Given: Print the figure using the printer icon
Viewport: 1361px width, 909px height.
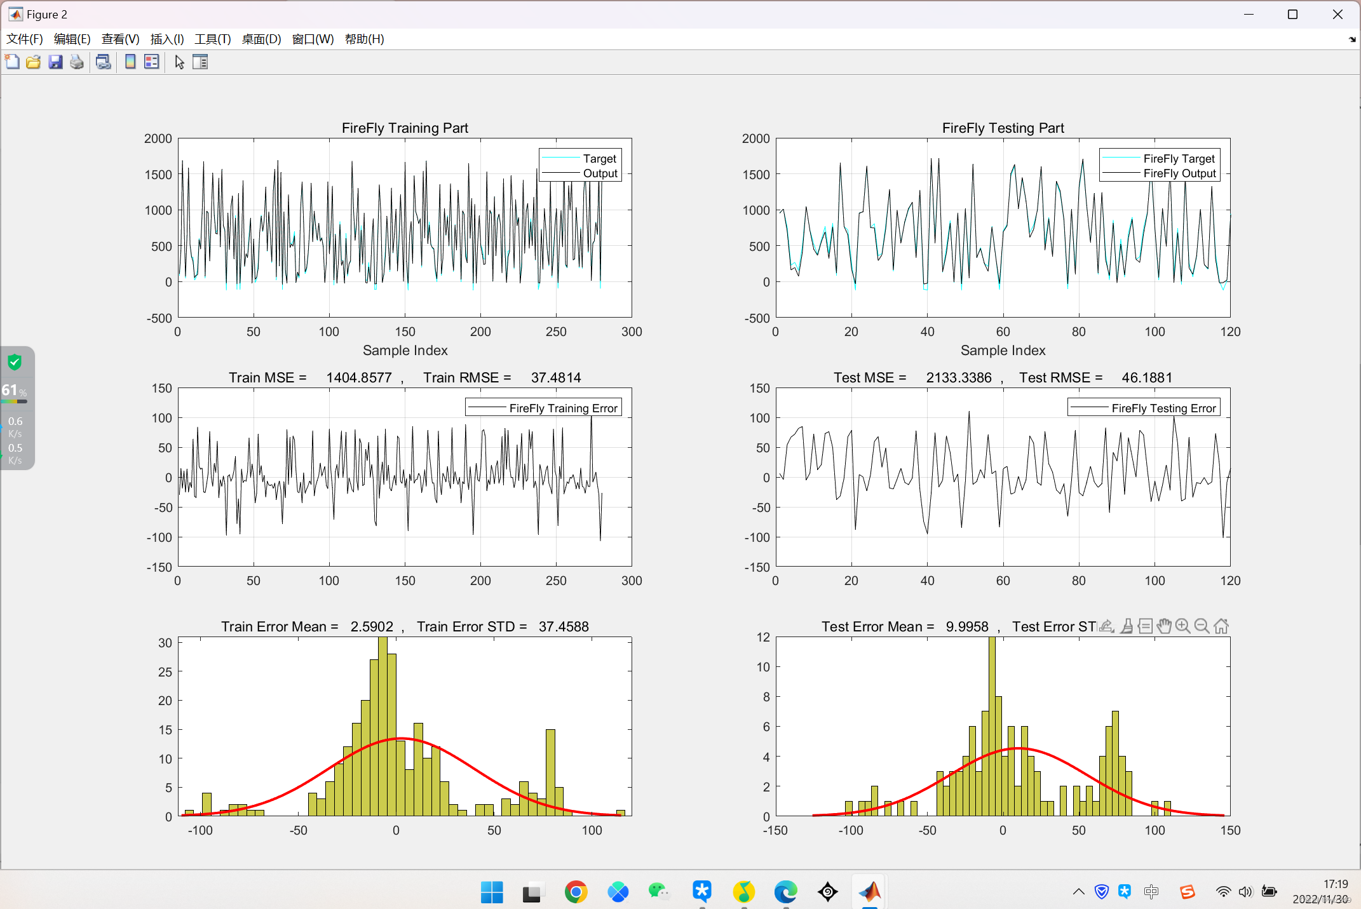Looking at the screenshot, I should (77, 62).
